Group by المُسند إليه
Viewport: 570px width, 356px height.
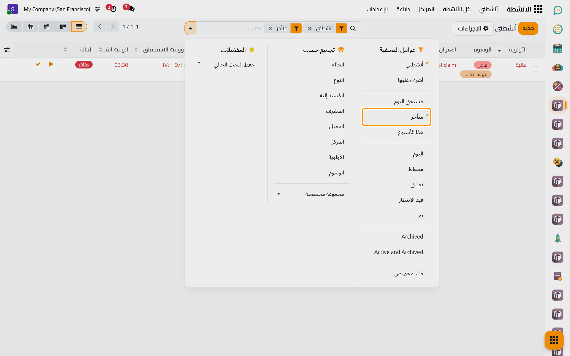point(312,96)
